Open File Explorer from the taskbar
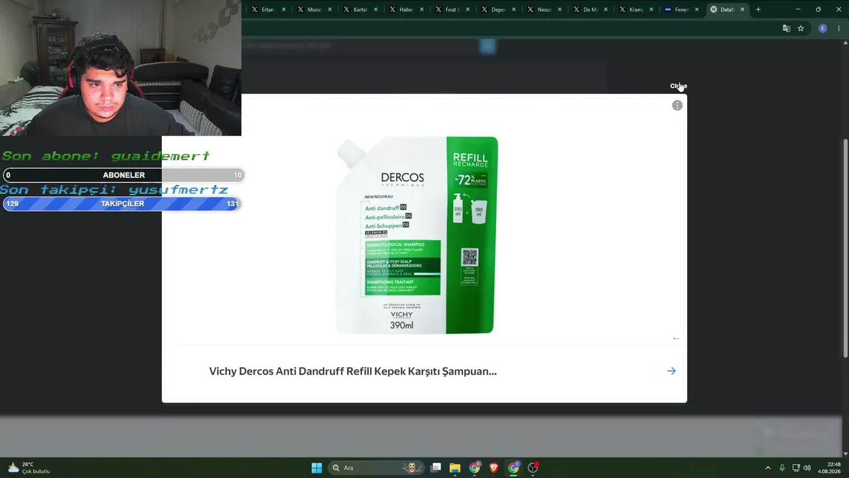This screenshot has width=849, height=478. tap(455, 468)
